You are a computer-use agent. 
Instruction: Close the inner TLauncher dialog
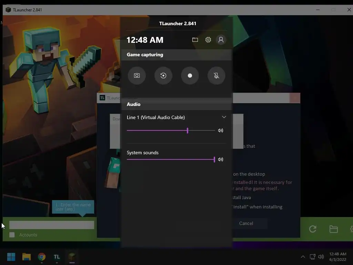(295, 98)
